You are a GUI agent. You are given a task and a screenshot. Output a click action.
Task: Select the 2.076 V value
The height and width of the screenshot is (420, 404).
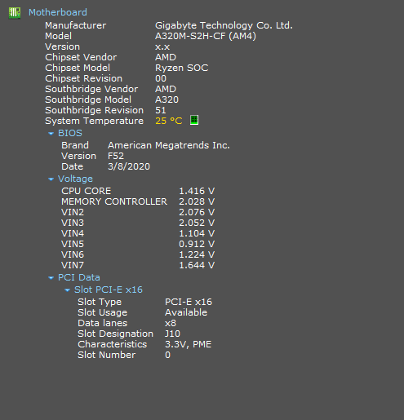tap(197, 212)
